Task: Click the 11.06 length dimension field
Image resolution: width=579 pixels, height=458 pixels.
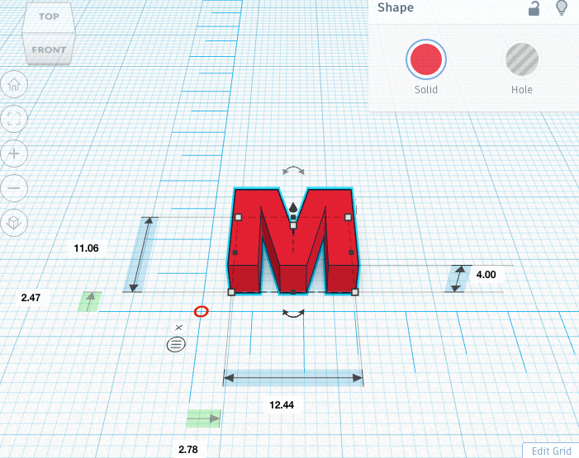Action: [x=86, y=248]
